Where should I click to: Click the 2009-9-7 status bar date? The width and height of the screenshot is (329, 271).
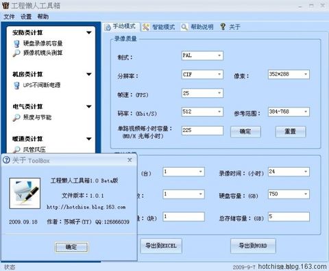(x=244, y=267)
